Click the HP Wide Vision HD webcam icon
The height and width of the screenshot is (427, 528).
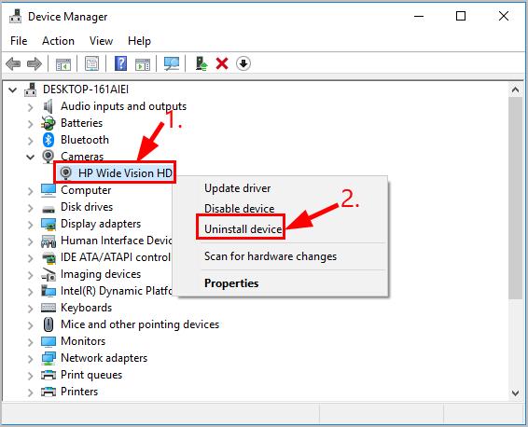tap(65, 173)
